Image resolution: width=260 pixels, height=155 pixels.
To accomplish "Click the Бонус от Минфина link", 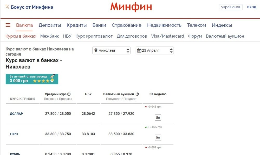I will click(x=32, y=7).
